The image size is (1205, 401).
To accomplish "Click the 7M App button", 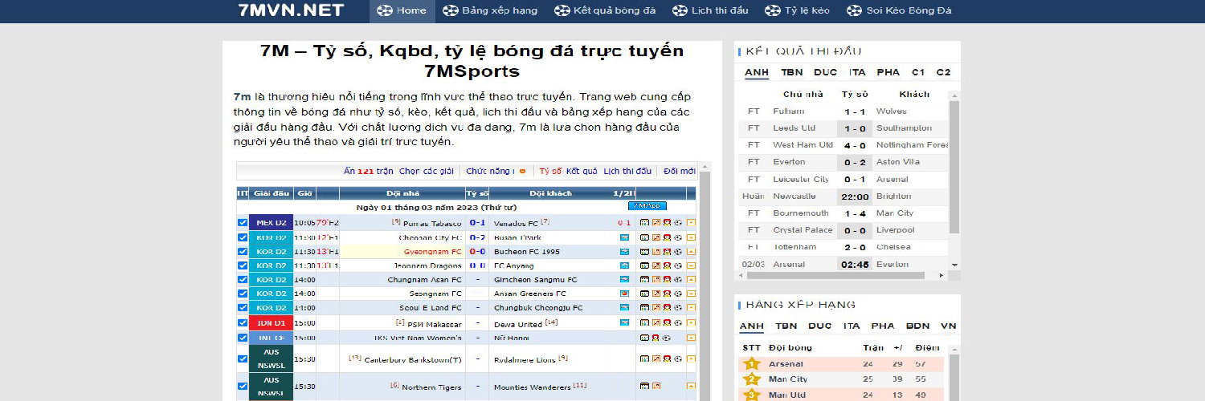I will (x=647, y=206).
